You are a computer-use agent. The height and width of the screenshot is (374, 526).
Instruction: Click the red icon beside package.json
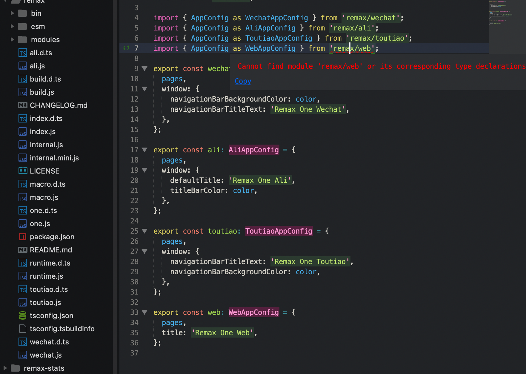click(23, 237)
